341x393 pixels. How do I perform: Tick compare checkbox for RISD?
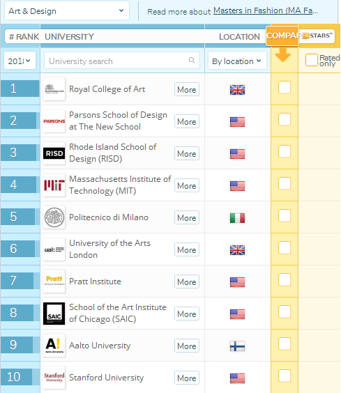285,152
